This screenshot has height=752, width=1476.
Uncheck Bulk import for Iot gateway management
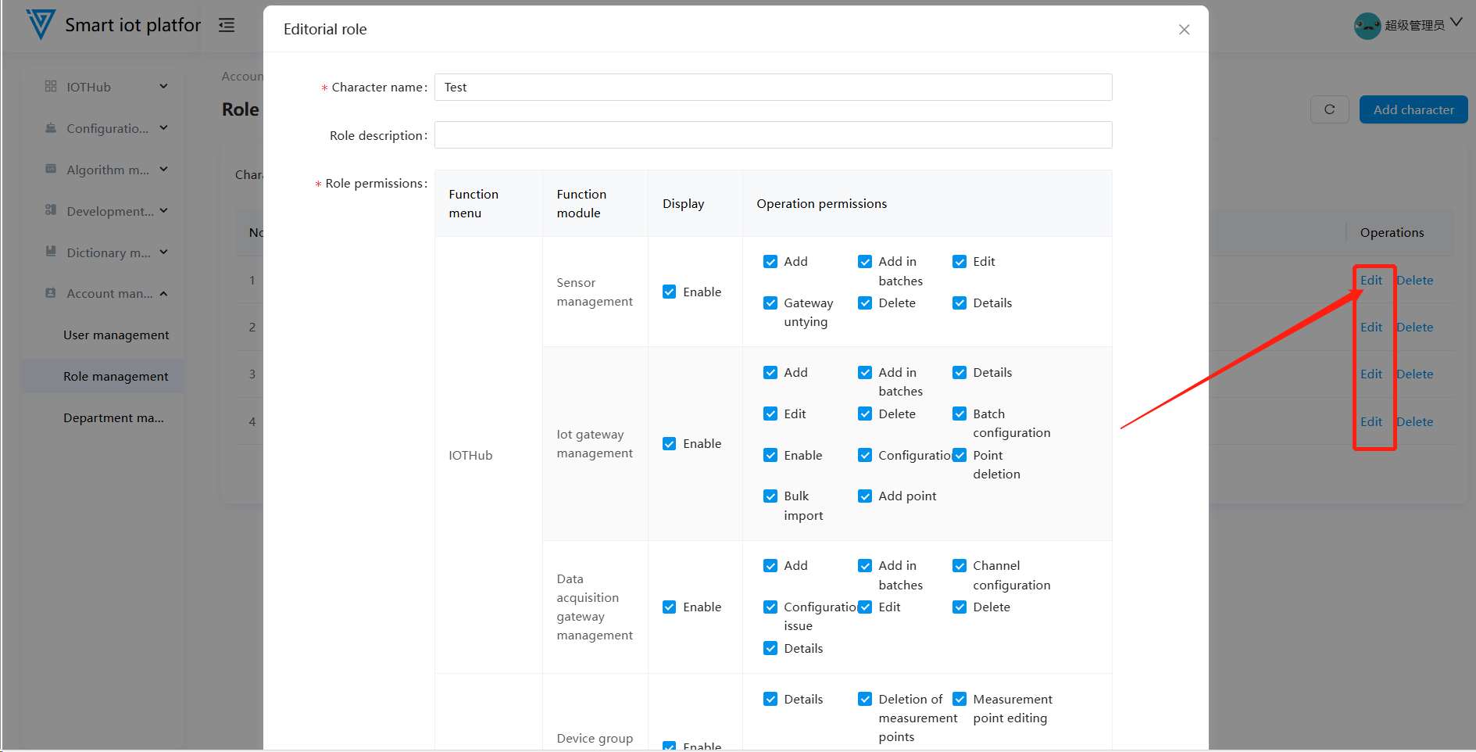pyautogui.click(x=770, y=496)
